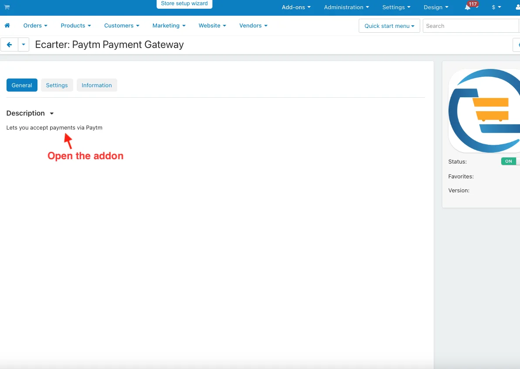Select the General tab
The height and width of the screenshot is (369, 520).
[x=22, y=85]
